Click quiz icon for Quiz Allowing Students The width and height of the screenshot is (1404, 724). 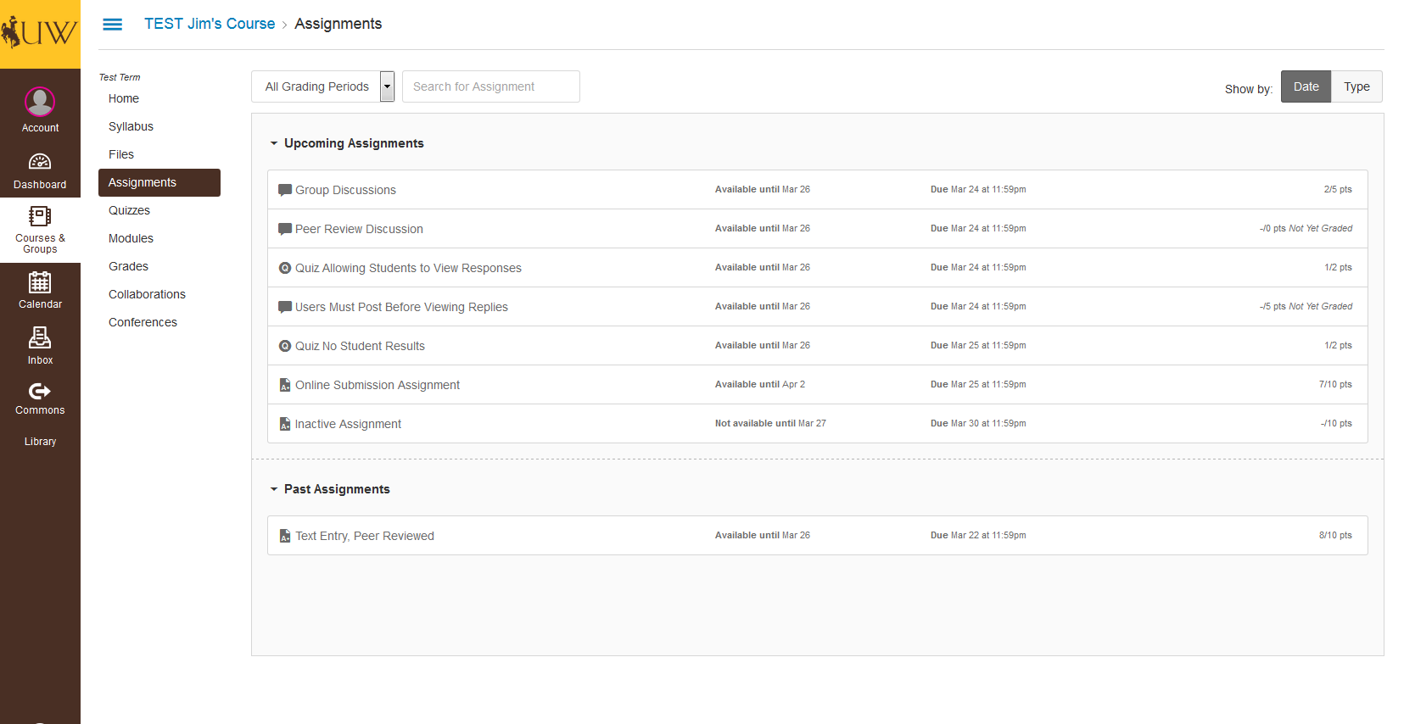pos(285,268)
